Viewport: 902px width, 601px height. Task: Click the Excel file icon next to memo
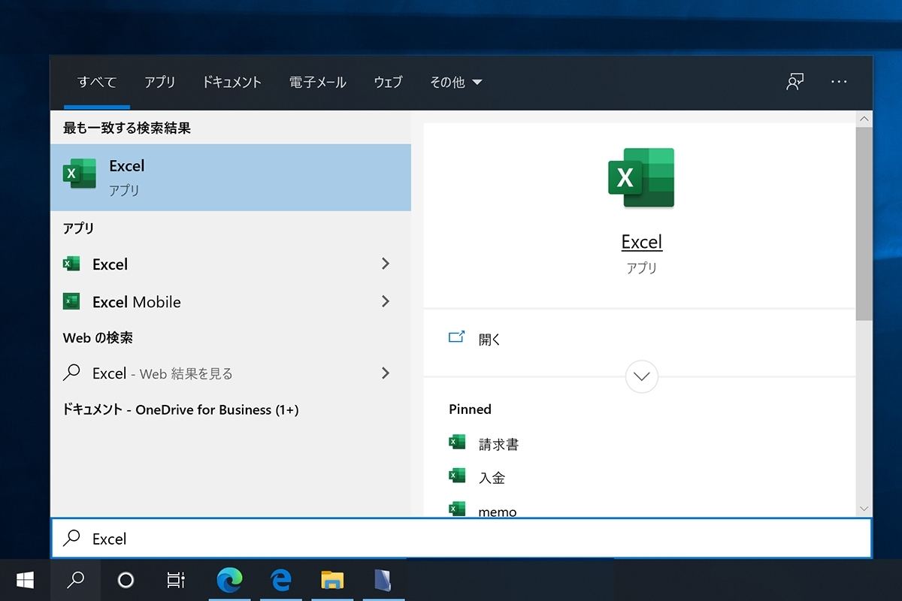pos(456,509)
